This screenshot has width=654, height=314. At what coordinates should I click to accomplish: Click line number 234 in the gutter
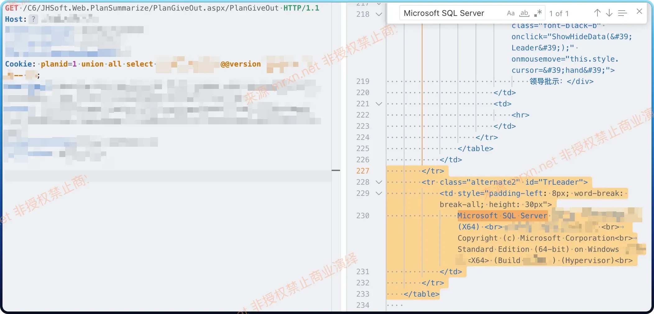363,305
